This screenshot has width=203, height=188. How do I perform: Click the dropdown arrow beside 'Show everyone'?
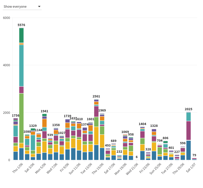39,6
